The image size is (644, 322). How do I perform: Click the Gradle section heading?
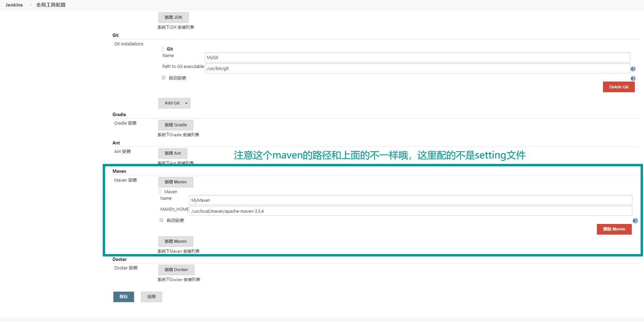[119, 114]
